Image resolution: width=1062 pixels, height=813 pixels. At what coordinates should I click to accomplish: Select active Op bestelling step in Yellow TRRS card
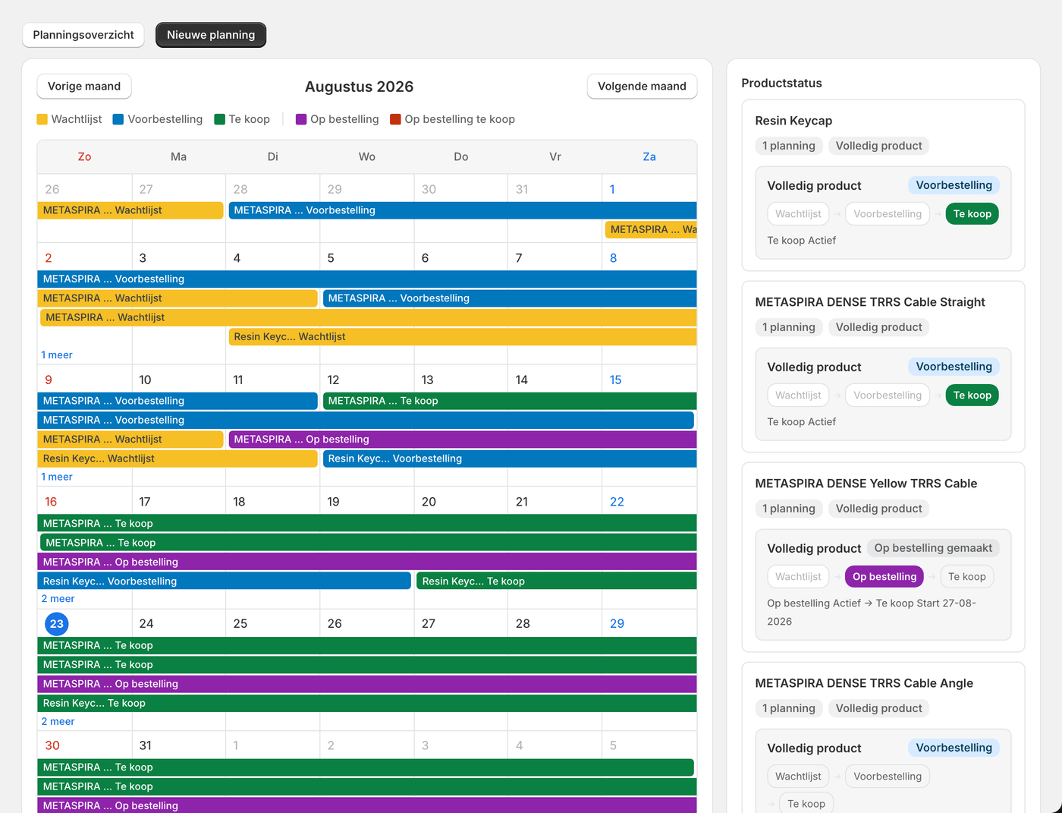click(x=884, y=577)
